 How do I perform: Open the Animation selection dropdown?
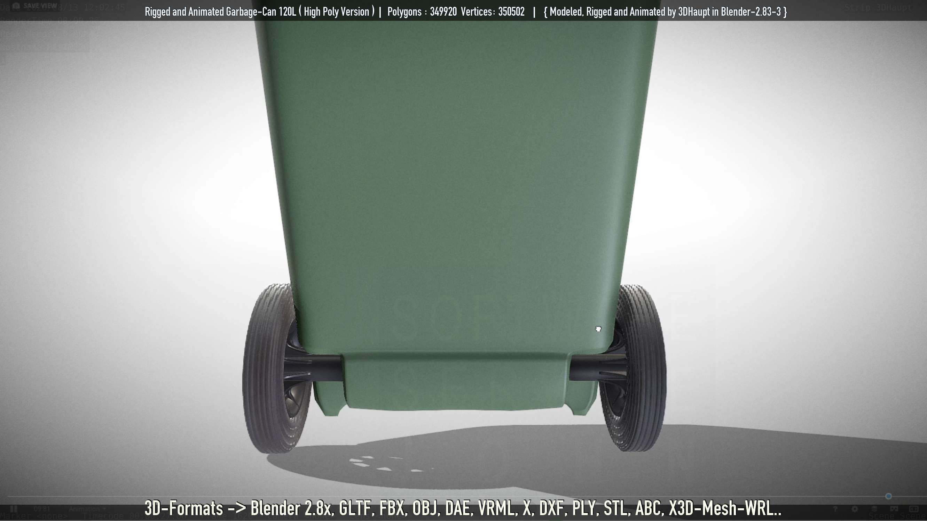(x=87, y=509)
